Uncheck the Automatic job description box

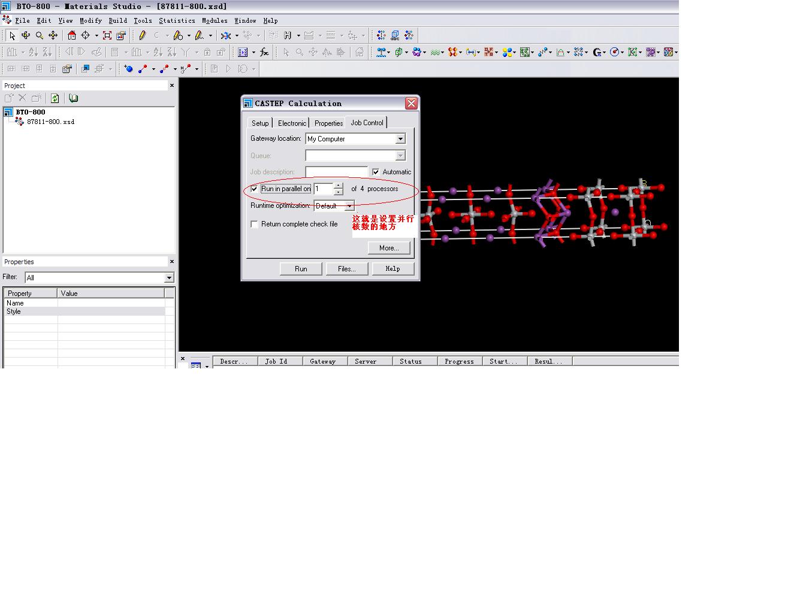click(x=376, y=172)
